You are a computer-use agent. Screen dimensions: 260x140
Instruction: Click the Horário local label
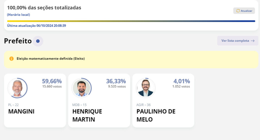(x=18, y=15)
